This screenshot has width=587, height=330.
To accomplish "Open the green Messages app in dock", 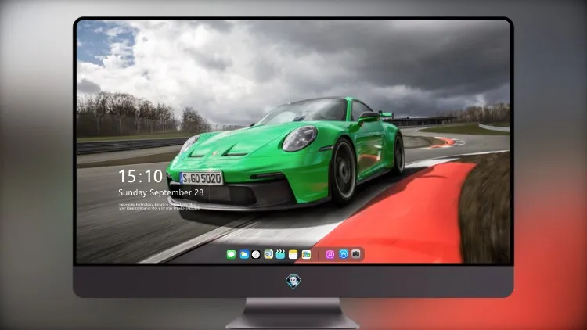I will (231, 255).
